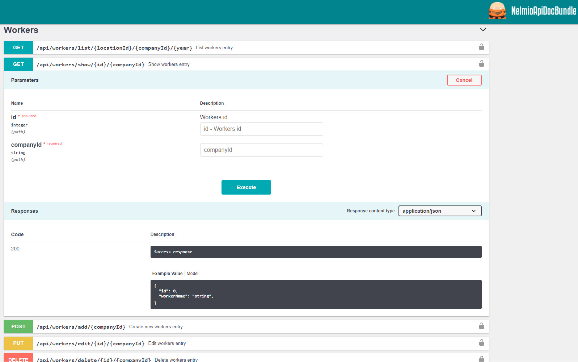The width and height of the screenshot is (578, 362).
Task: Switch to the Model tab
Action: [192, 274]
